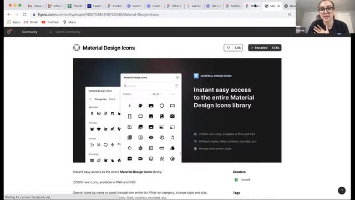
Task: Switch to the first Loom browser tab
Action: pos(134,6)
